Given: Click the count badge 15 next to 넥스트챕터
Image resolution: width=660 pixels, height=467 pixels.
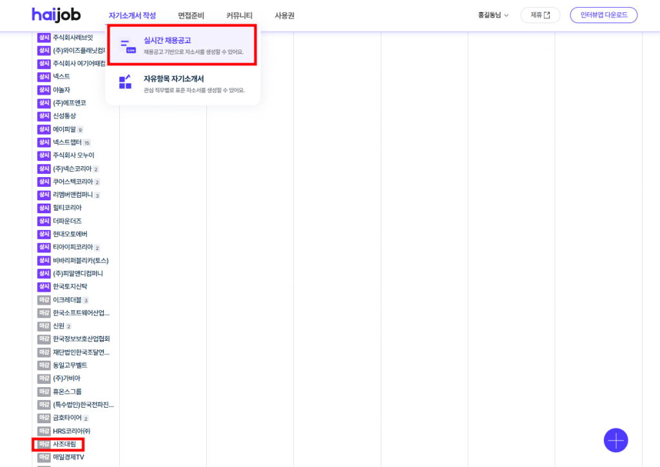Looking at the screenshot, I should pos(87,142).
